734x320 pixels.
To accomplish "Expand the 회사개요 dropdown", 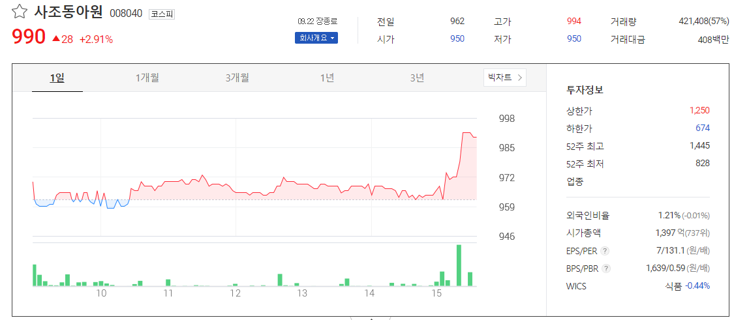I will pos(316,38).
